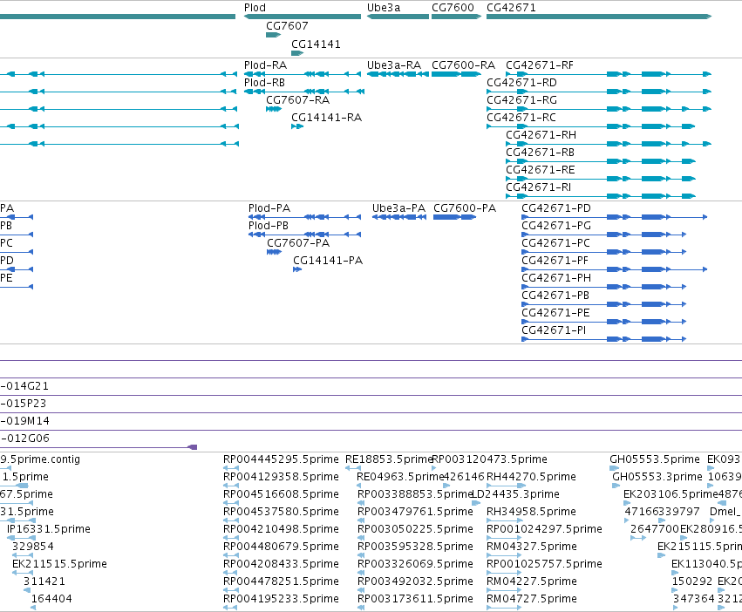Click EST RP004445295.5prime
The image size is (742, 612).
[x=231, y=468]
